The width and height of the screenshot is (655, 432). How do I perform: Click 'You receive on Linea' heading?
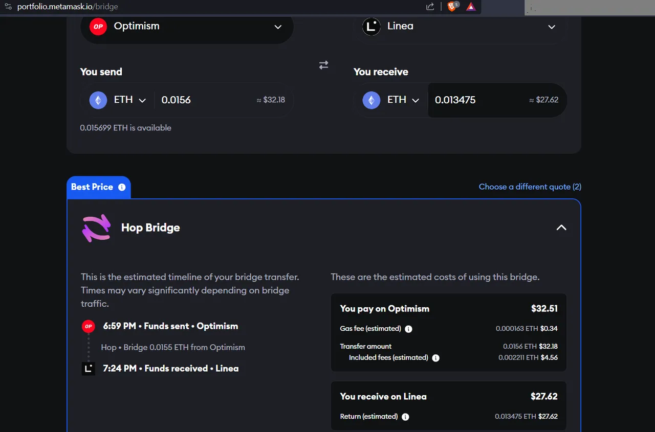click(383, 397)
